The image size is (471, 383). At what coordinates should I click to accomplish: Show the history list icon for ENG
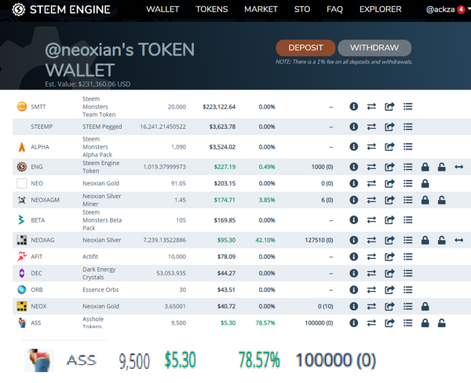pyautogui.click(x=407, y=167)
